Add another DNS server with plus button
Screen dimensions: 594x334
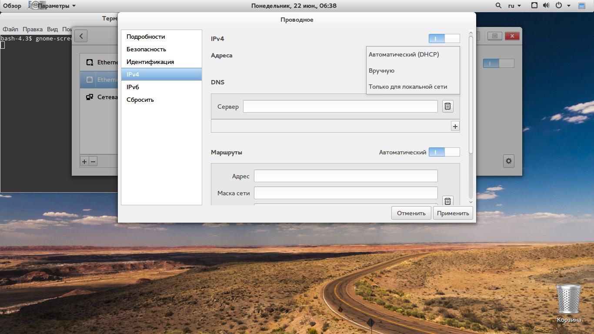pyautogui.click(x=455, y=126)
